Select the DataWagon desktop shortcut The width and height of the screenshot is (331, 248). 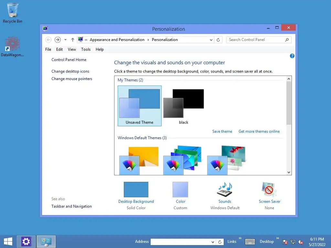coord(13,47)
